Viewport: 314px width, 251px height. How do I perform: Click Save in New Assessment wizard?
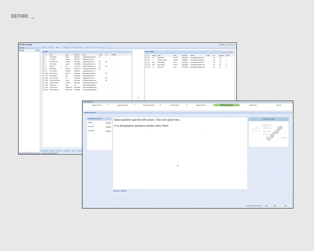[266, 206]
